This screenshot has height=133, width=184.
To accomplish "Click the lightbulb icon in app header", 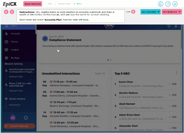I will tap(169, 26).
